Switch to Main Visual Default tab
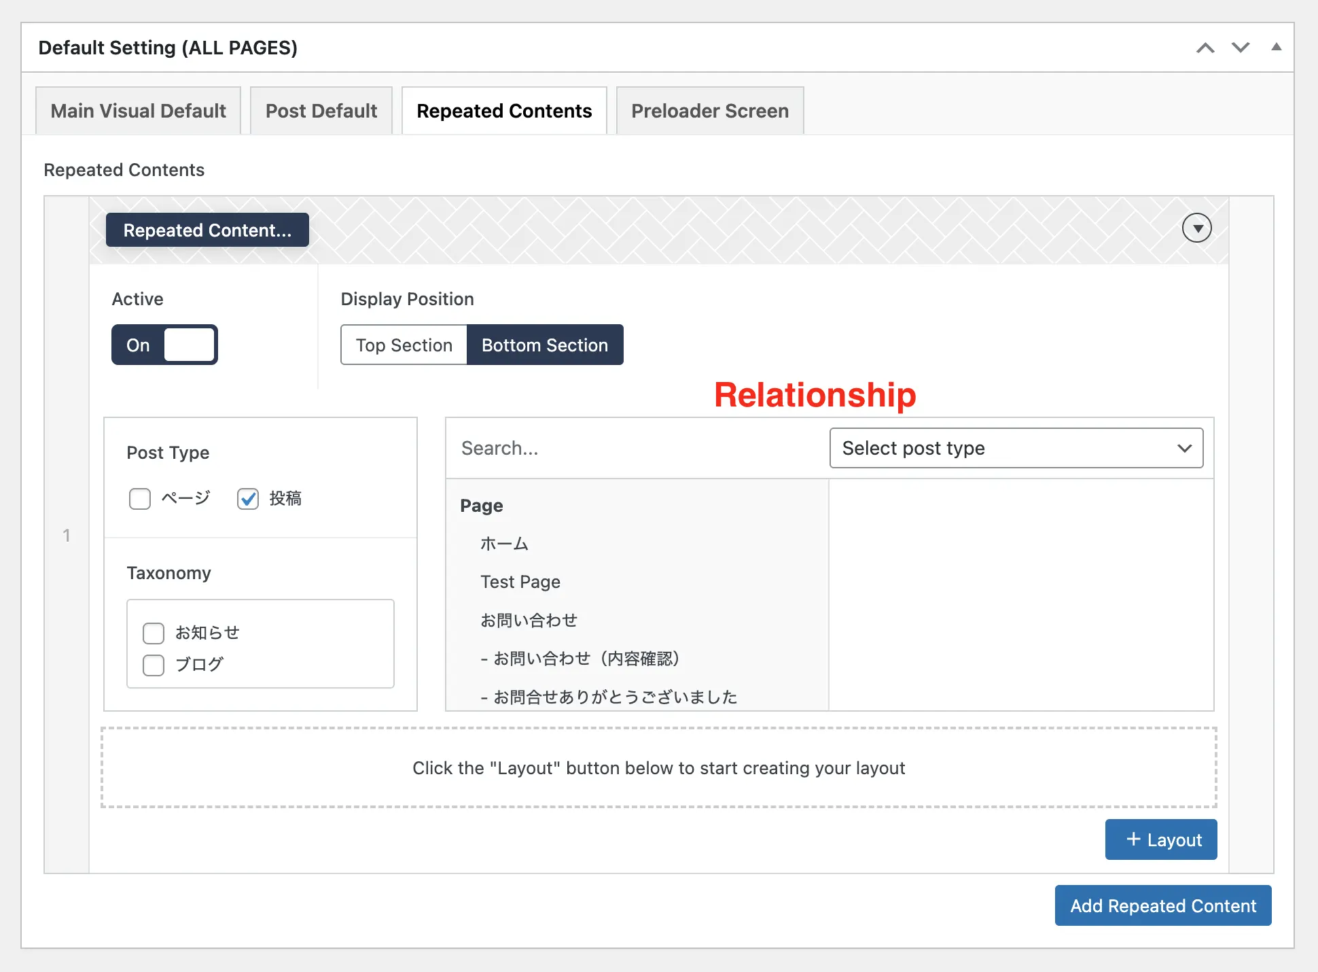 tap(138, 111)
